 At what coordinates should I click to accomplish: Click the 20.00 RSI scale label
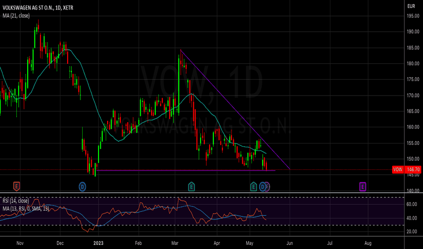click(412, 231)
